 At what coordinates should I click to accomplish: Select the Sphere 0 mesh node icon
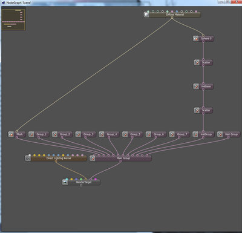(x=196, y=38)
